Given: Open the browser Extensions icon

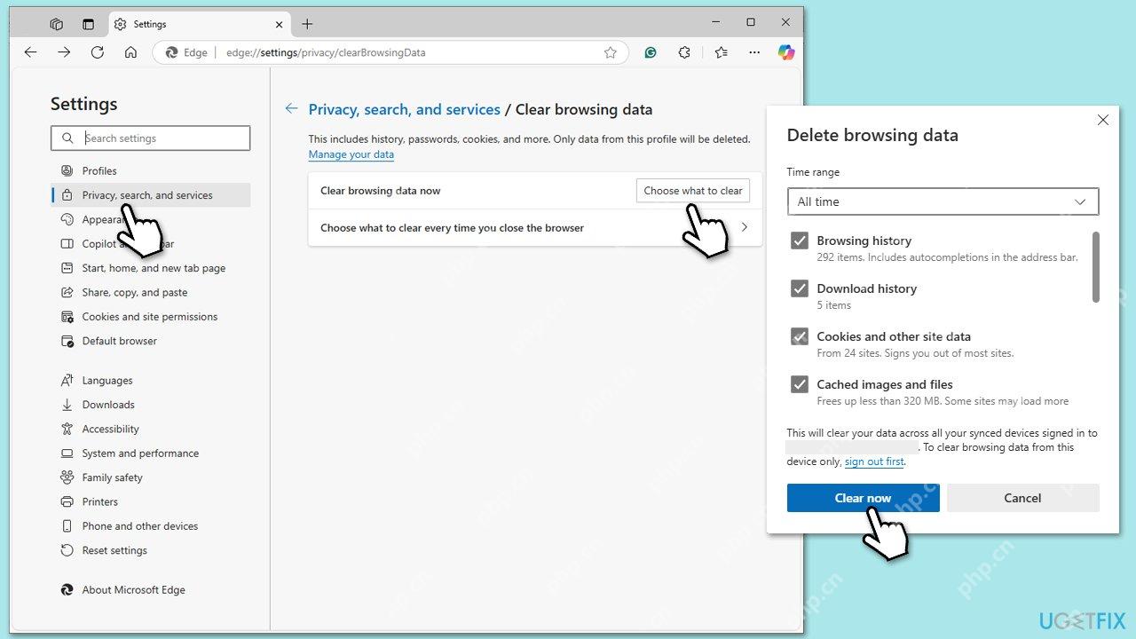Looking at the screenshot, I should click(684, 52).
